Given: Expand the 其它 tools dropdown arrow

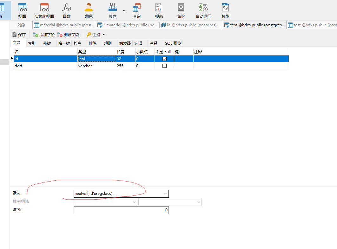Looking at the screenshot, I should (x=124, y=10).
